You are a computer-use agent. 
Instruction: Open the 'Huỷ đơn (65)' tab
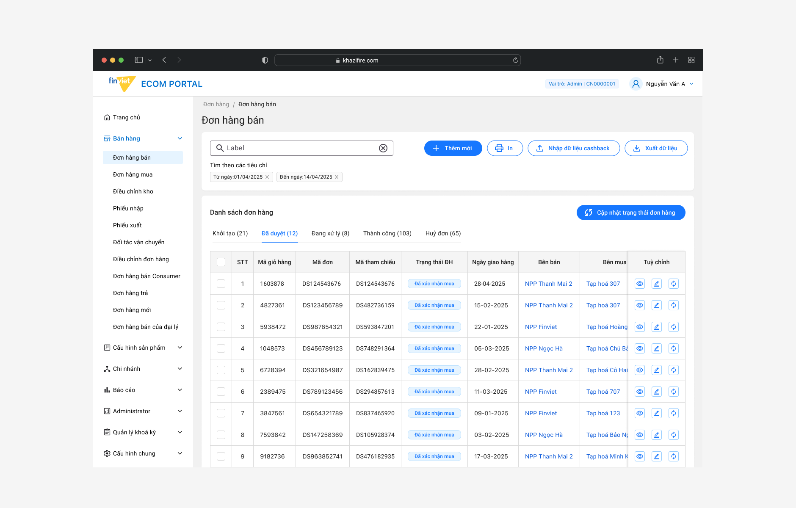(x=443, y=233)
